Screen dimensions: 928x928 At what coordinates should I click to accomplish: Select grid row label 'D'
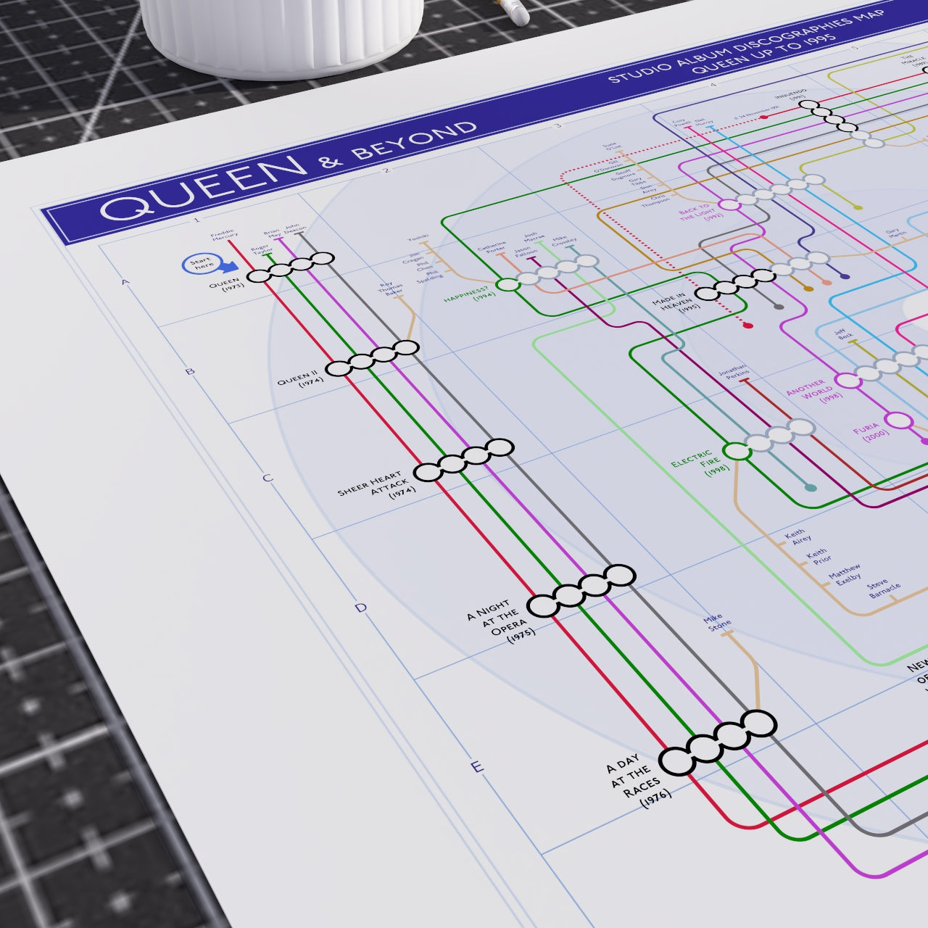[x=361, y=608]
